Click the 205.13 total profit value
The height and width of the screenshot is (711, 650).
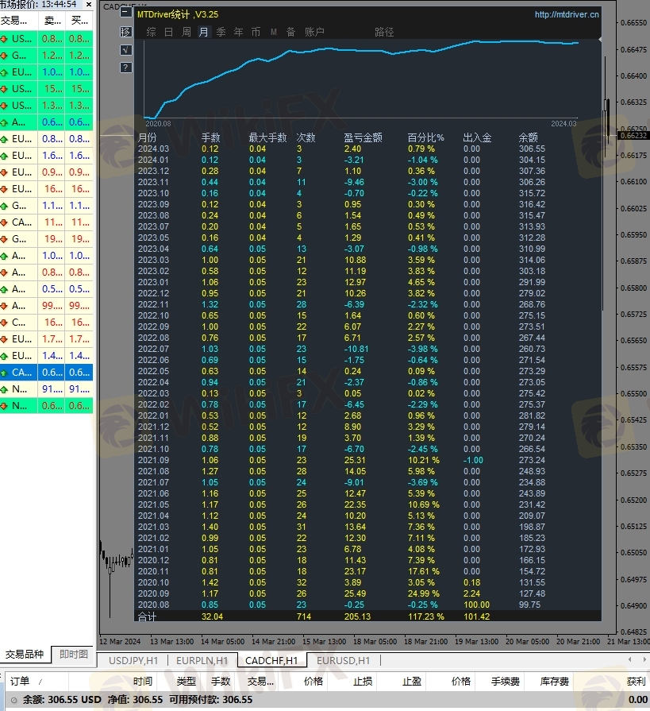[357, 616]
